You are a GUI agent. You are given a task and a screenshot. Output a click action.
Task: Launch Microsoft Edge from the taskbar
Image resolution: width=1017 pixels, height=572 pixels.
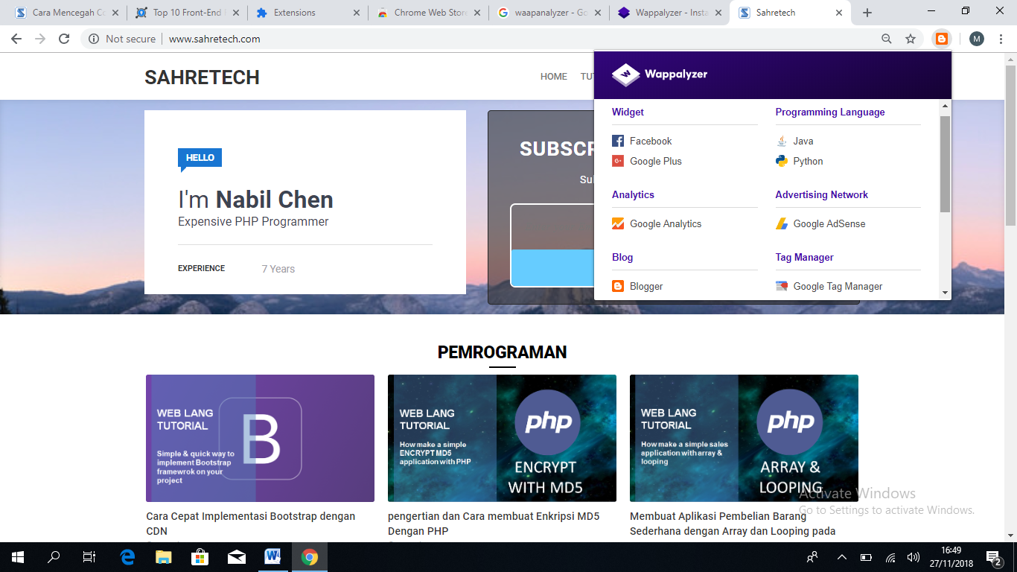click(x=127, y=557)
